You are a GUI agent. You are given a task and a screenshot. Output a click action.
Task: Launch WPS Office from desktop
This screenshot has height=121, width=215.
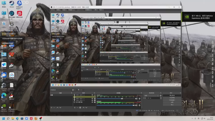[12, 56]
